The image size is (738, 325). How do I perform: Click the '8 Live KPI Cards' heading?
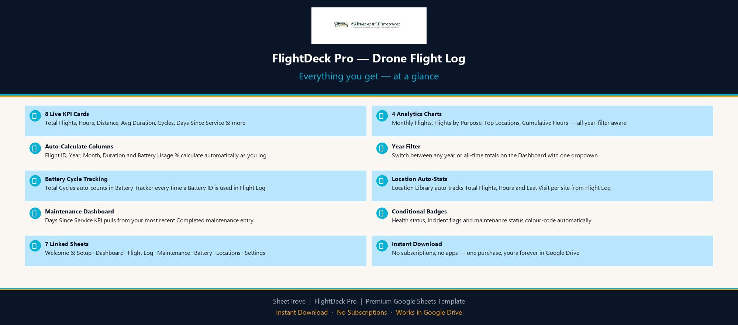point(67,114)
